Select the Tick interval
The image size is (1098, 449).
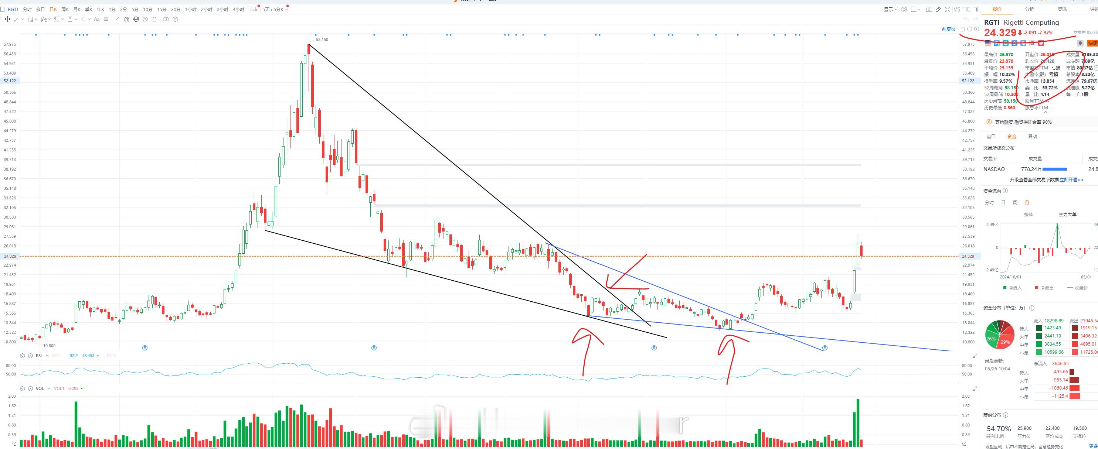click(x=253, y=9)
